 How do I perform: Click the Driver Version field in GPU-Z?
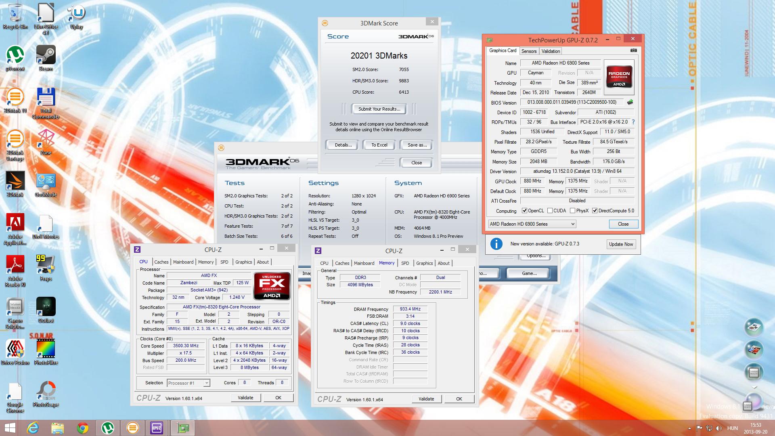click(577, 171)
